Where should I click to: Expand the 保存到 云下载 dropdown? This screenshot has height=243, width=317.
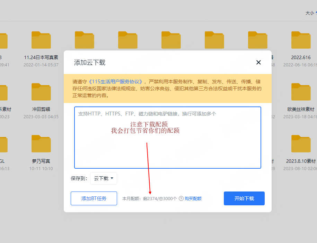104,178
